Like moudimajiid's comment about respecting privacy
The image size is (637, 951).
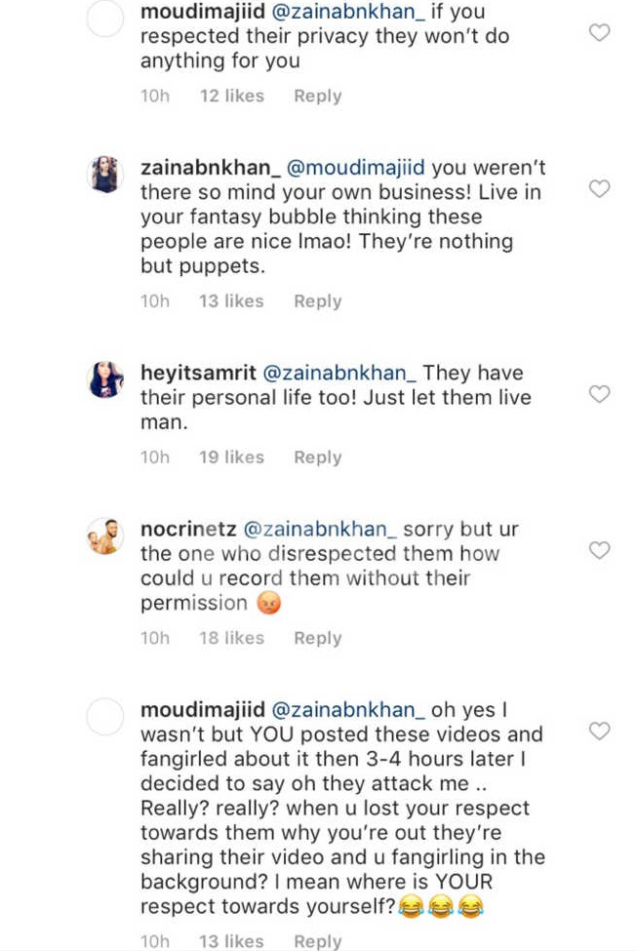coord(600,33)
